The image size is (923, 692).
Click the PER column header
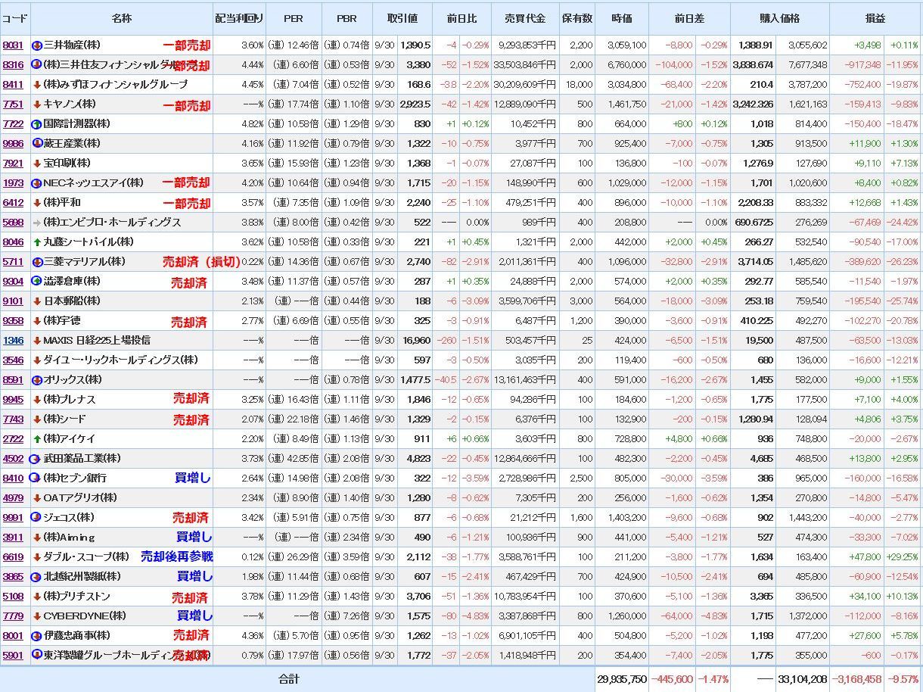293,18
